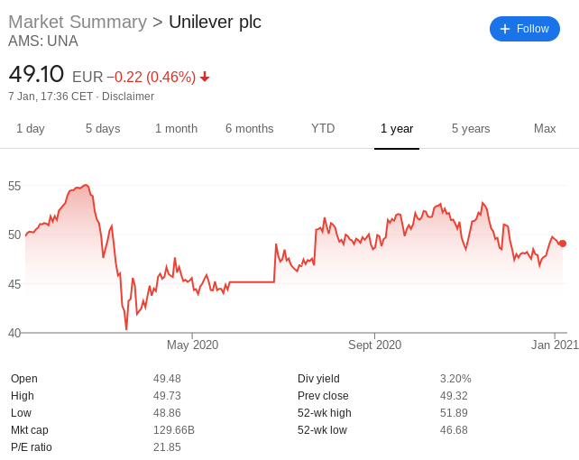Click the plus icon in the Follow button
The image size is (579, 460).
pos(504,29)
